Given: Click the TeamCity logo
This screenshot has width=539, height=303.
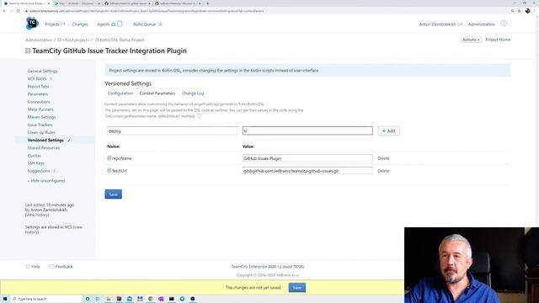Looking at the screenshot, I should pos(32,24).
